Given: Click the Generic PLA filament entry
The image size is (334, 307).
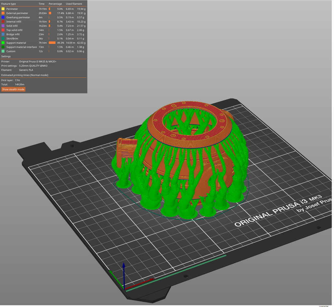Looking at the screenshot, I should (26, 70).
